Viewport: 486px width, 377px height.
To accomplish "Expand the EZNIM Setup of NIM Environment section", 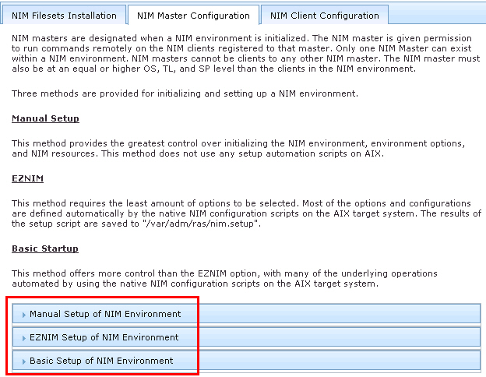I will [104, 337].
